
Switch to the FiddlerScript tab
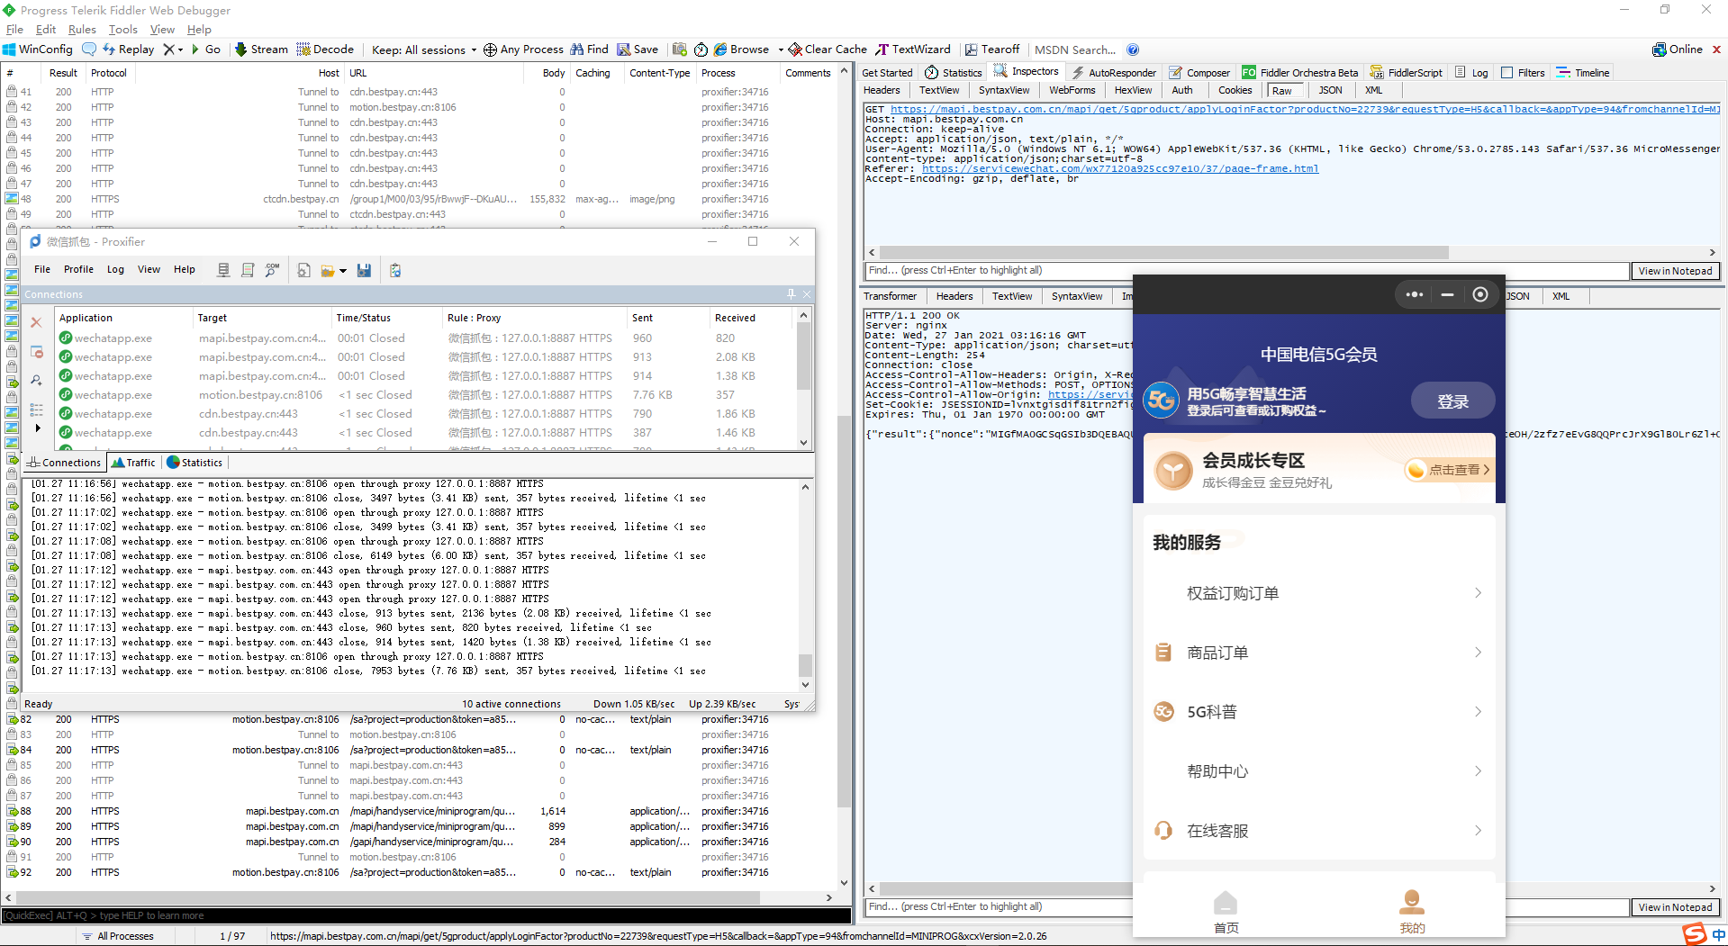pos(1407,73)
